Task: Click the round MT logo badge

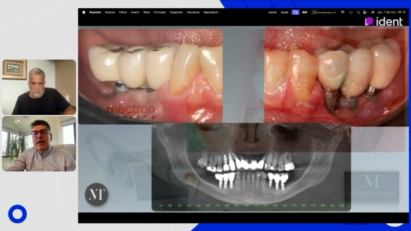Action: [x=97, y=194]
